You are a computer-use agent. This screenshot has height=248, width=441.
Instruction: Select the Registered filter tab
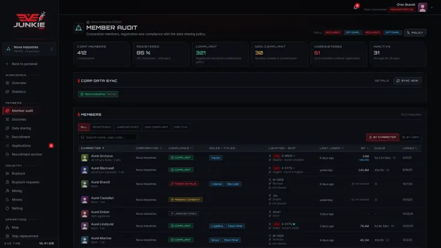coord(101,127)
